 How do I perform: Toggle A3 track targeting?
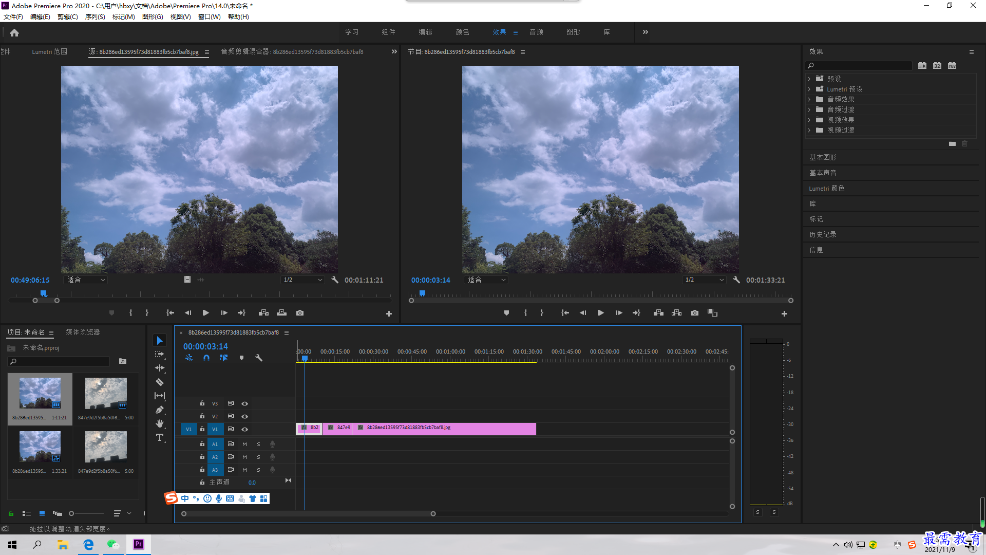pos(215,470)
